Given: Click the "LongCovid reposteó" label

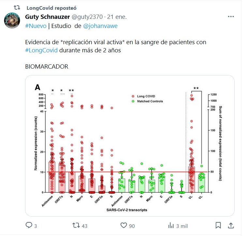Looking at the screenshot, I should 51,7.
